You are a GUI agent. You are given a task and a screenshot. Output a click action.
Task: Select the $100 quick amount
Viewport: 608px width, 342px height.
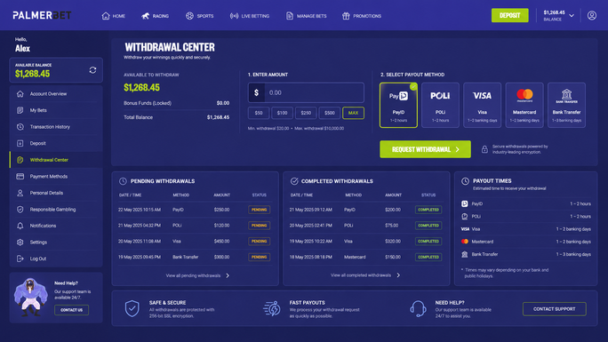[283, 113]
